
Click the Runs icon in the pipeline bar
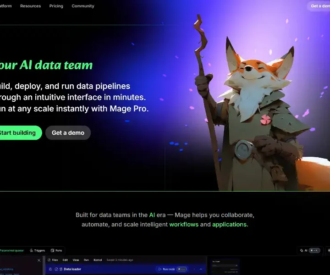coord(52,250)
